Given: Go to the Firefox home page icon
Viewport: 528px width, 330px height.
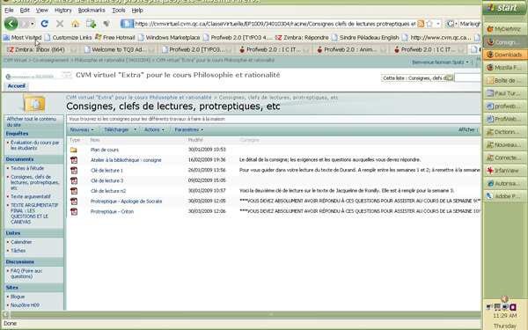Looking at the screenshot, I should [75, 24].
